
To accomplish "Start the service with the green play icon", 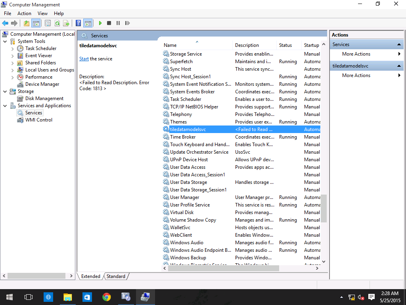I will (100, 23).
